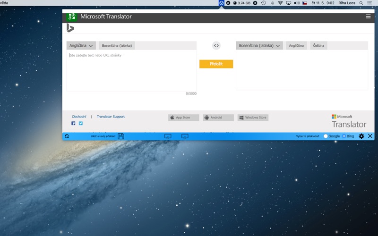Click the green Microsoft Translator logo
This screenshot has width=378, height=236.
click(x=72, y=17)
